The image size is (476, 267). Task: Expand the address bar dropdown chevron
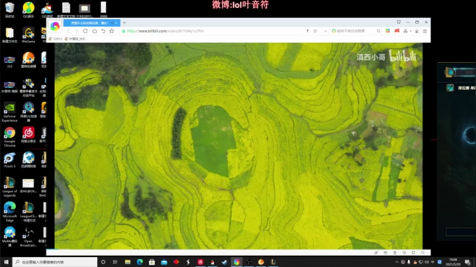(x=325, y=31)
